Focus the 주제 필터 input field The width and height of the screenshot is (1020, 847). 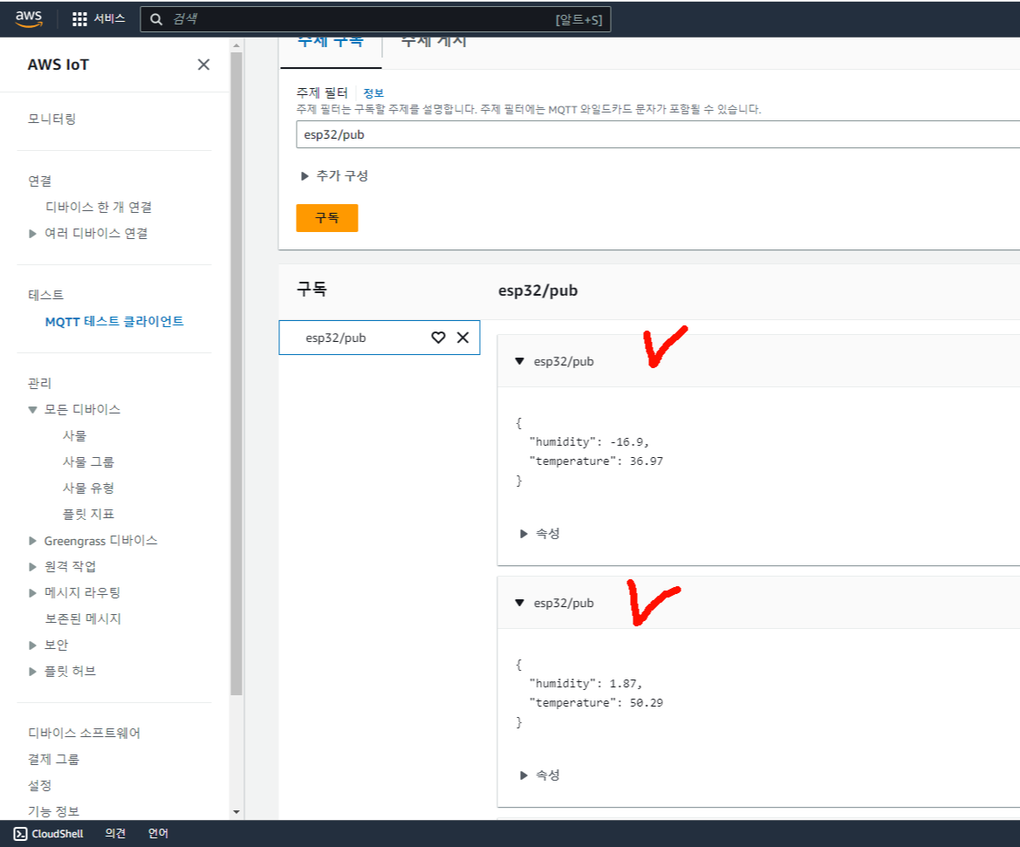pos(658,134)
